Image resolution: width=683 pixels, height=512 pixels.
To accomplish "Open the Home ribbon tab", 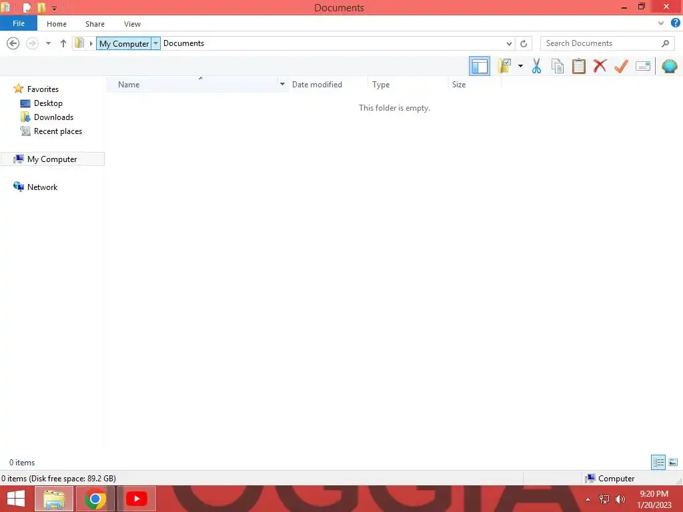I will 57,24.
